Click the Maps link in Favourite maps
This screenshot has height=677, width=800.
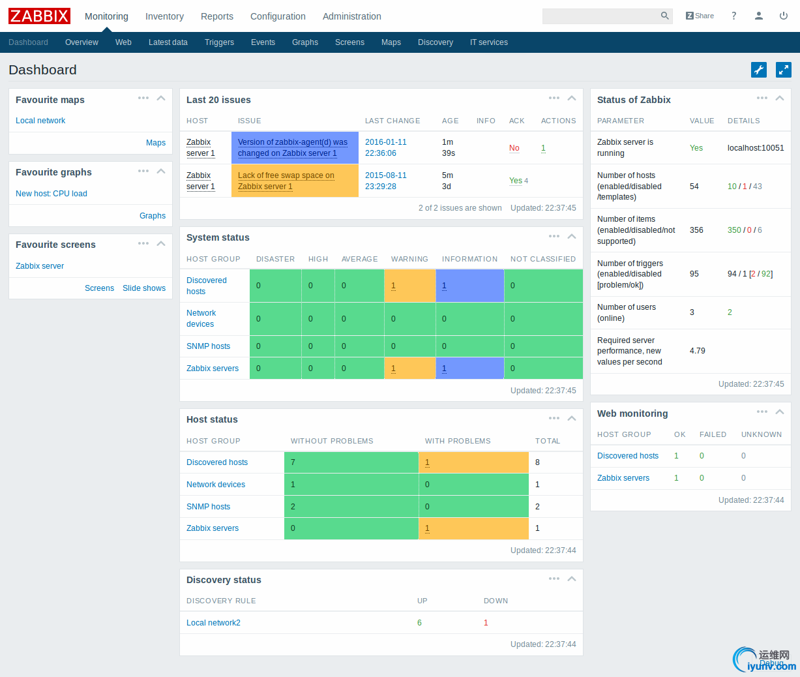tap(156, 143)
